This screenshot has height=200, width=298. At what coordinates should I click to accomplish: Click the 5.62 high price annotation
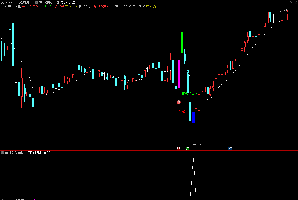coord(278,11)
